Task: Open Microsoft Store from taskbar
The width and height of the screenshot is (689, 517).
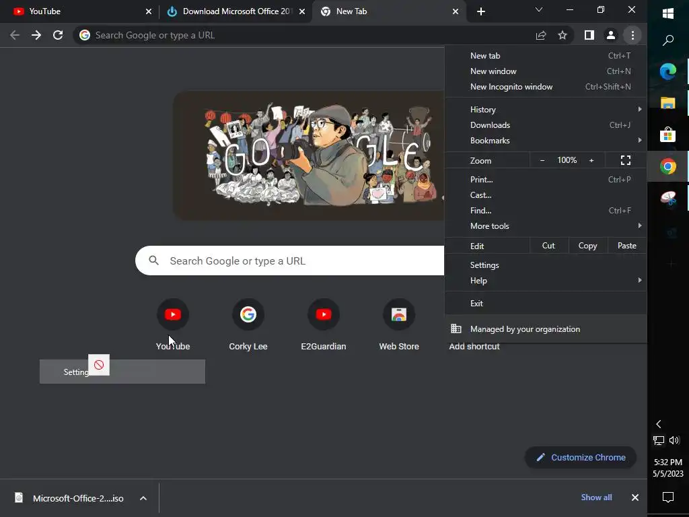Action: click(x=668, y=135)
